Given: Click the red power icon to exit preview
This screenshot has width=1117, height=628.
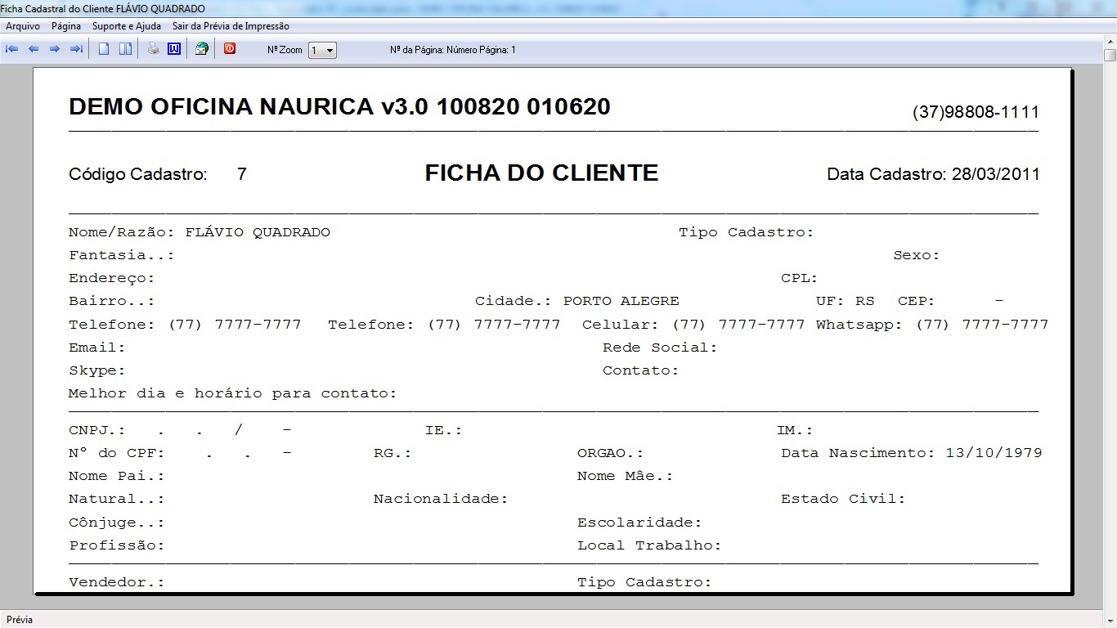Looking at the screenshot, I should coord(230,49).
